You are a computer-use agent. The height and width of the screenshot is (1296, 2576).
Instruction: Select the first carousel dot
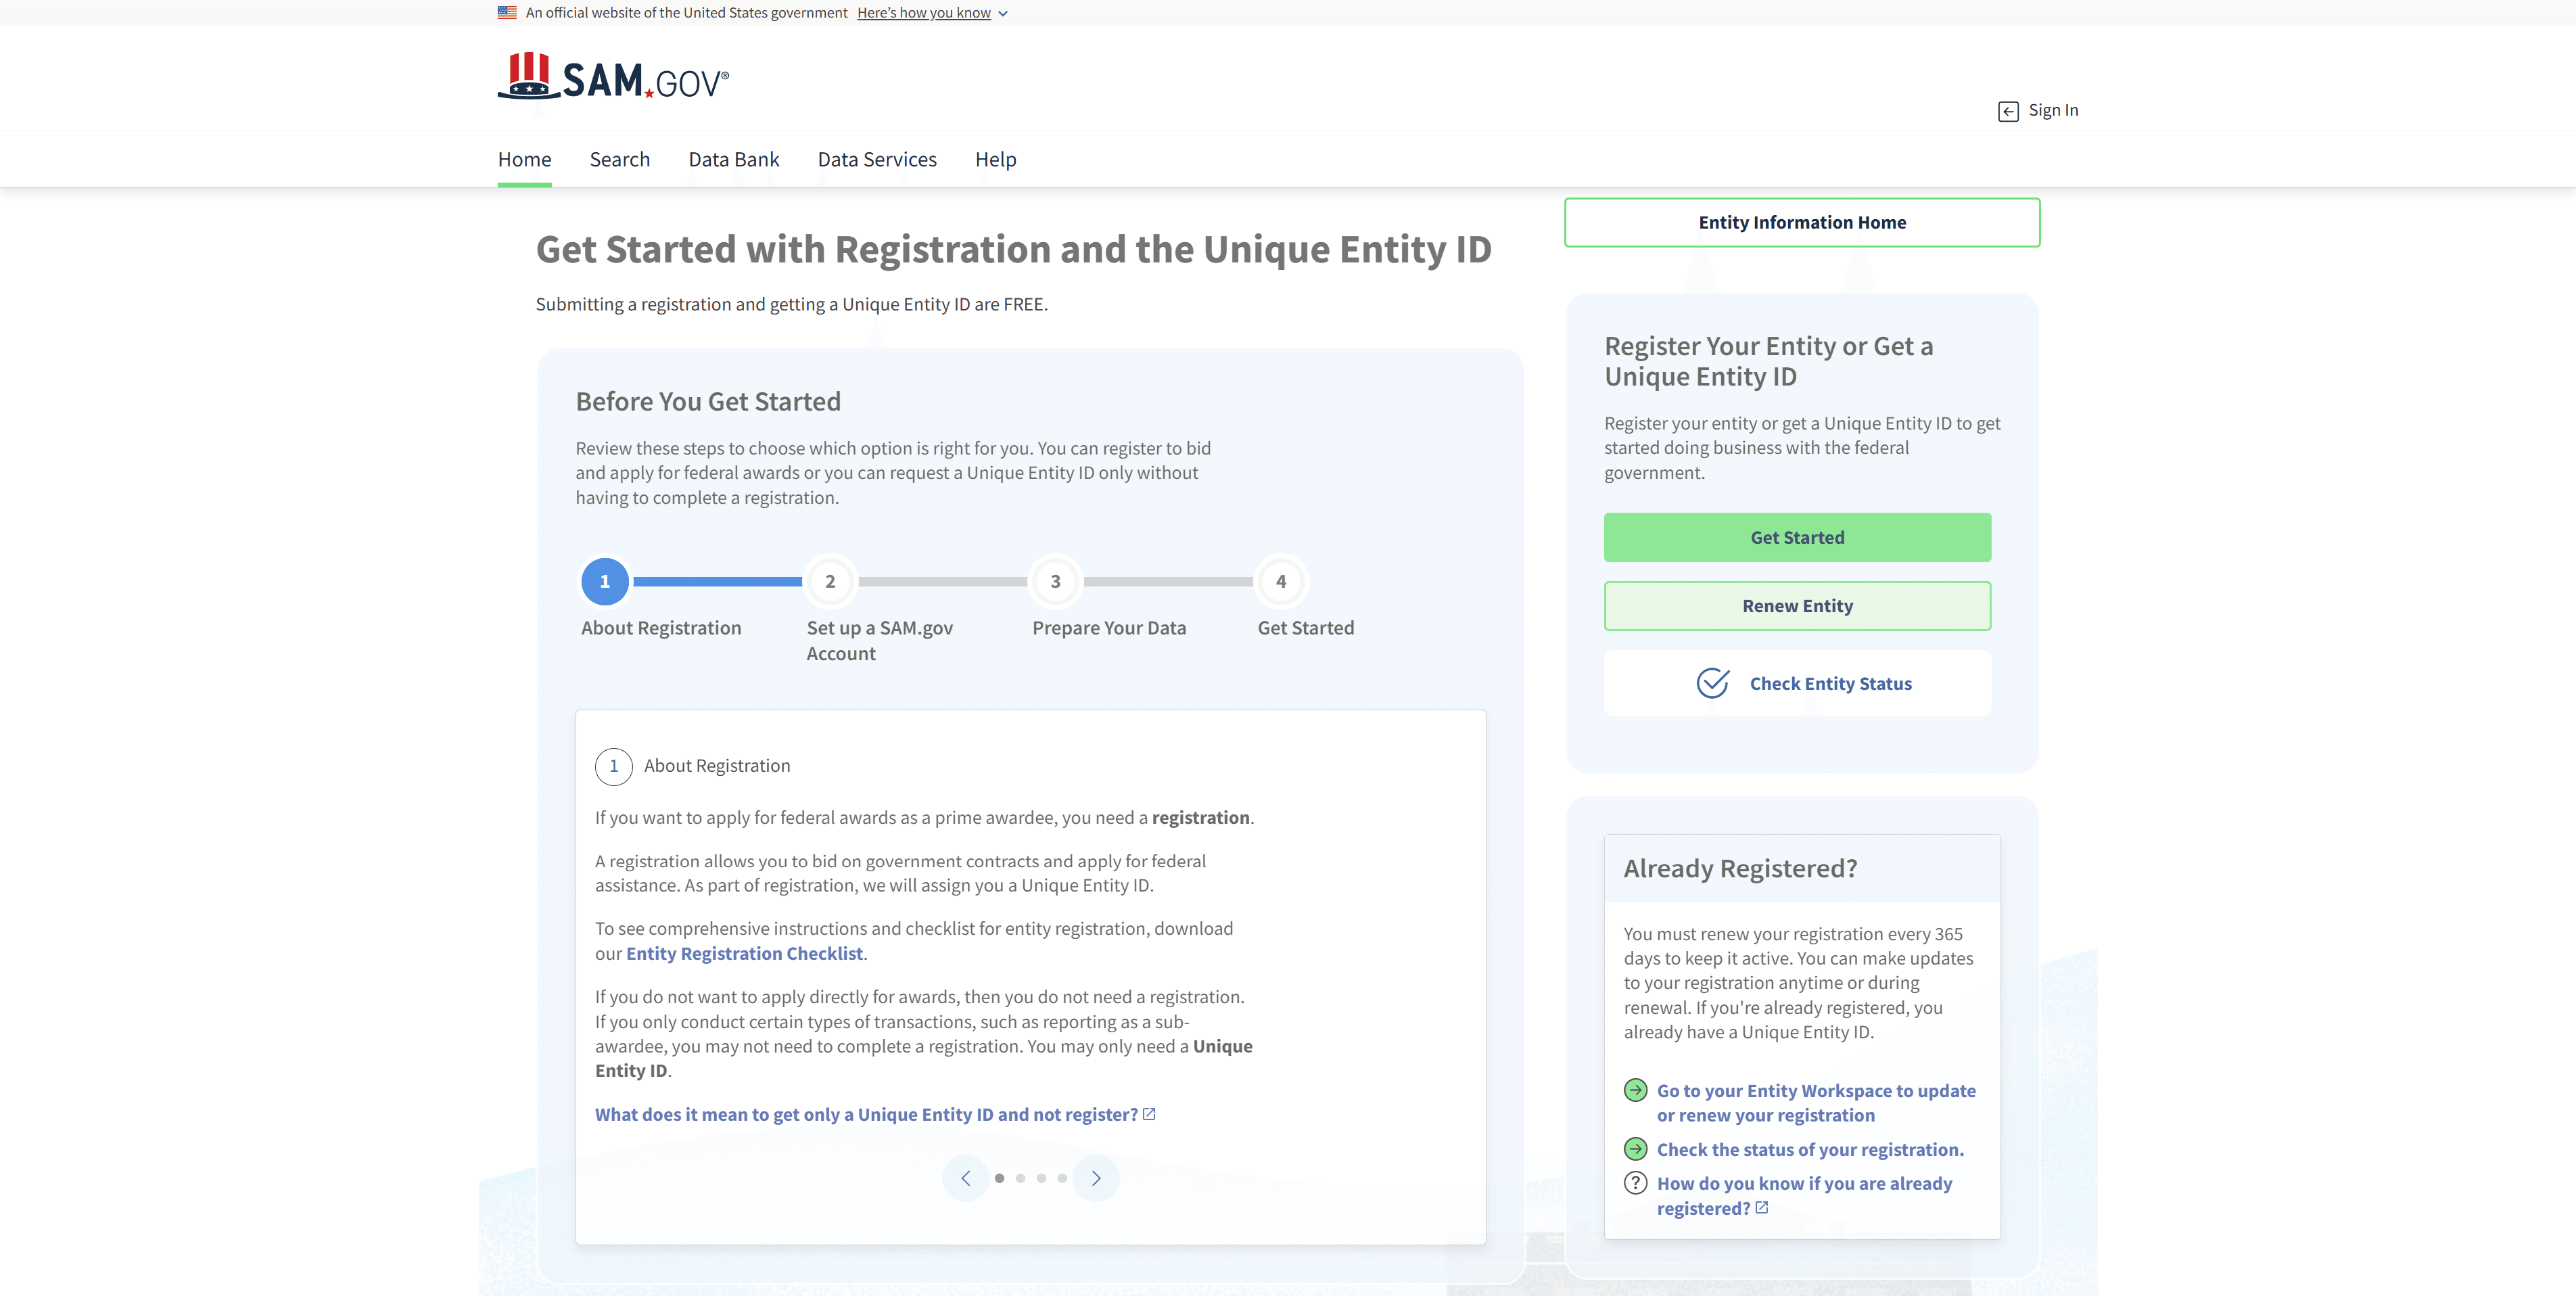click(x=999, y=1178)
